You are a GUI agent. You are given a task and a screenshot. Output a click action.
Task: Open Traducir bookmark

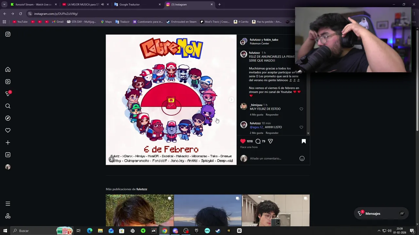(122, 22)
